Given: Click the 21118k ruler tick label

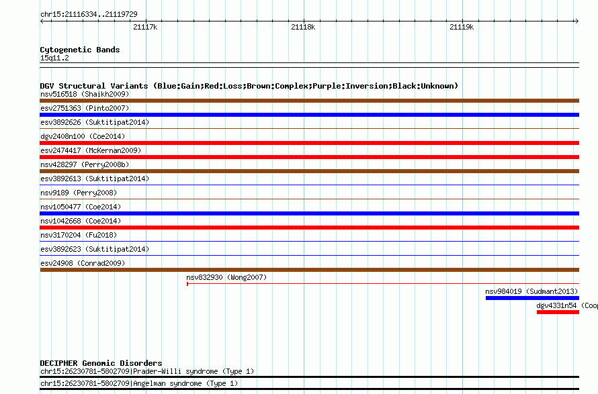Looking at the screenshot, I should coord(303,27).
